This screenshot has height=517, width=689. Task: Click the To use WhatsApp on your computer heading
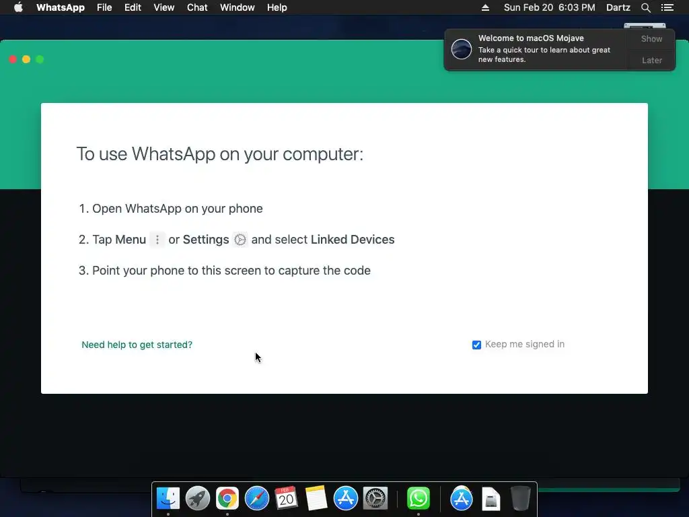click(x=220, y=154)
